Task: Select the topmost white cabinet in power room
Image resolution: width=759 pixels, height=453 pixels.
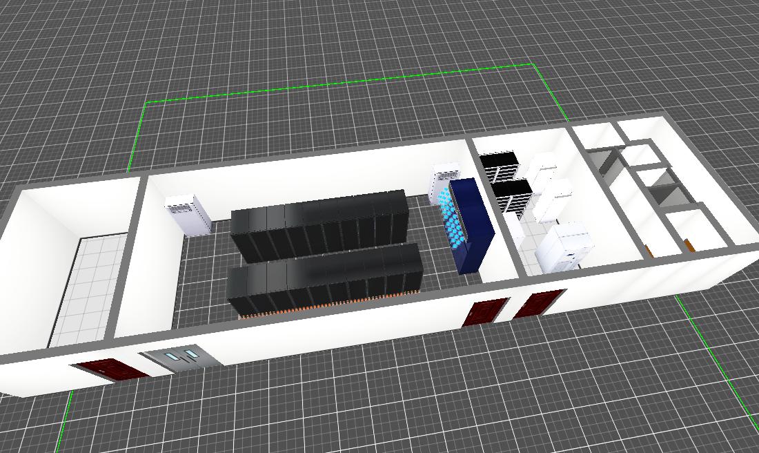Action: (x=541, y=166)
